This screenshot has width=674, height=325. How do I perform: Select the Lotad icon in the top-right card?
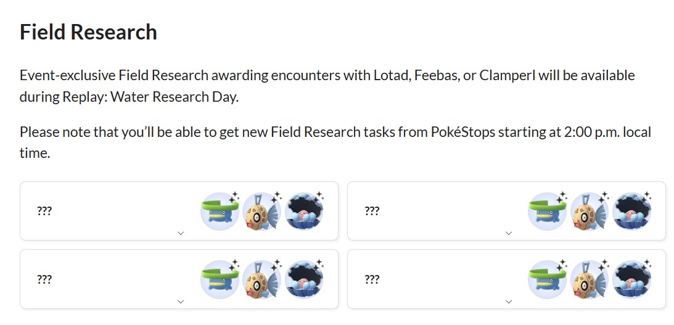coord(547,212)
